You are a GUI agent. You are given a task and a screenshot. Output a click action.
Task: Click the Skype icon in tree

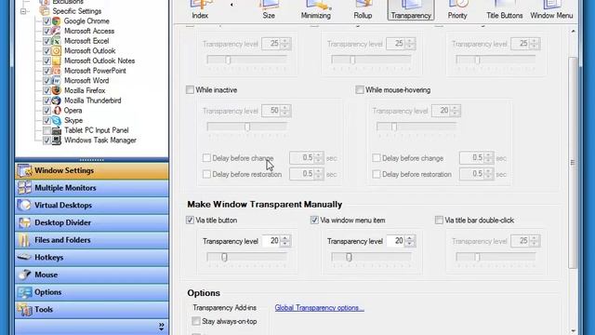click(x=56, y=120)
